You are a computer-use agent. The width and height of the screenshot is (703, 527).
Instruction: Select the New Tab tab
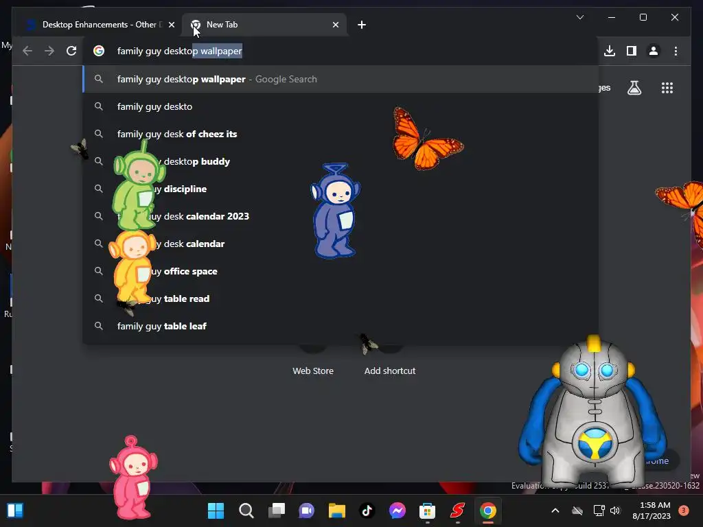[264, 25]
